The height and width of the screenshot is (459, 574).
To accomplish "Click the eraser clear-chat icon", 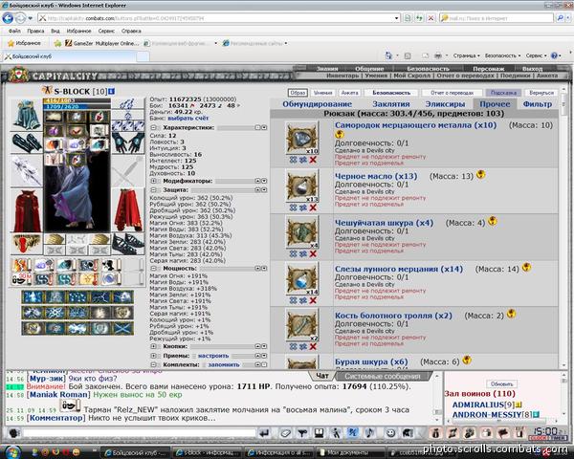I will (285, 433).
